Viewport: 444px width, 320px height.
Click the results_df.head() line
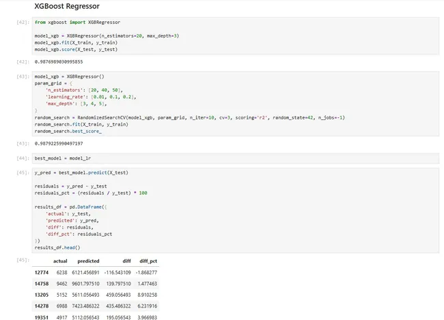[x=57, y=248]
